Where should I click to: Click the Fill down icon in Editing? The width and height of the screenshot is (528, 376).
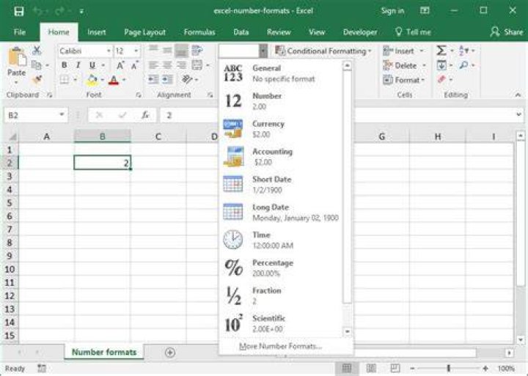441,65
